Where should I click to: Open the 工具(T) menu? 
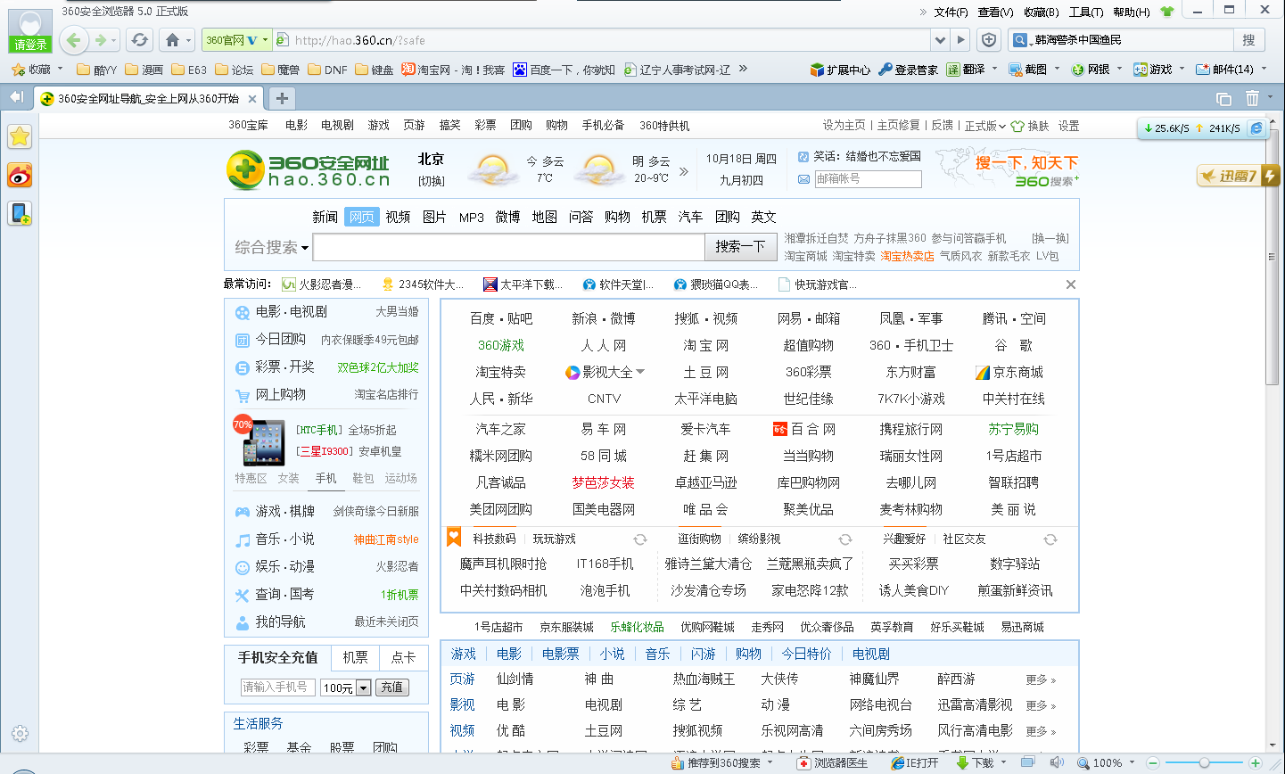[x=1085, y=12]
